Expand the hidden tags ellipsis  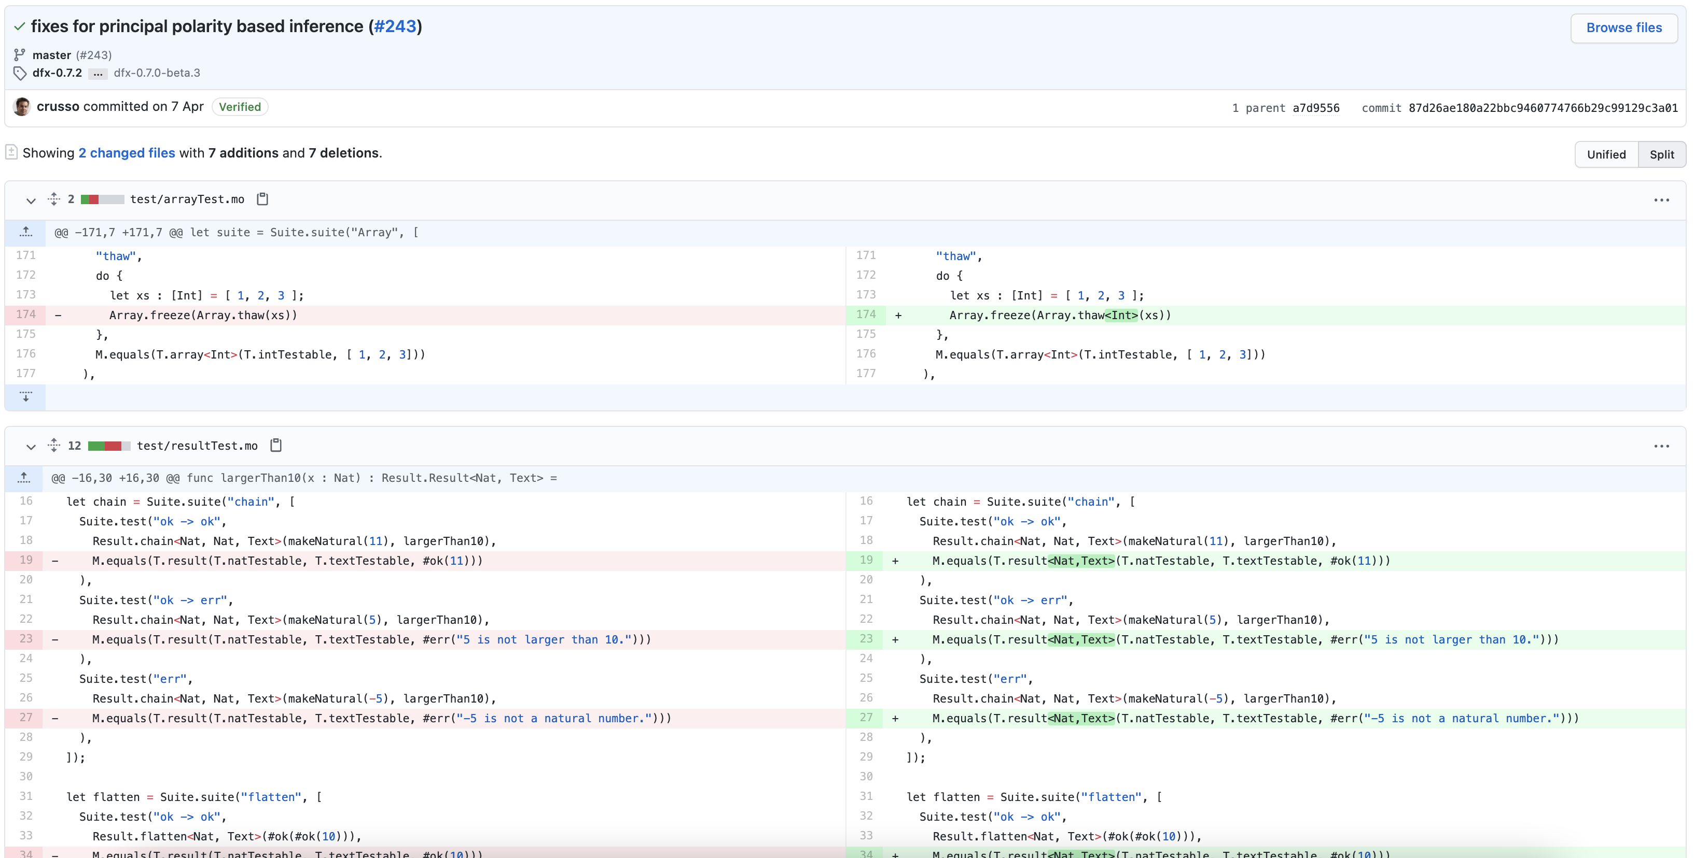[98, 74]
